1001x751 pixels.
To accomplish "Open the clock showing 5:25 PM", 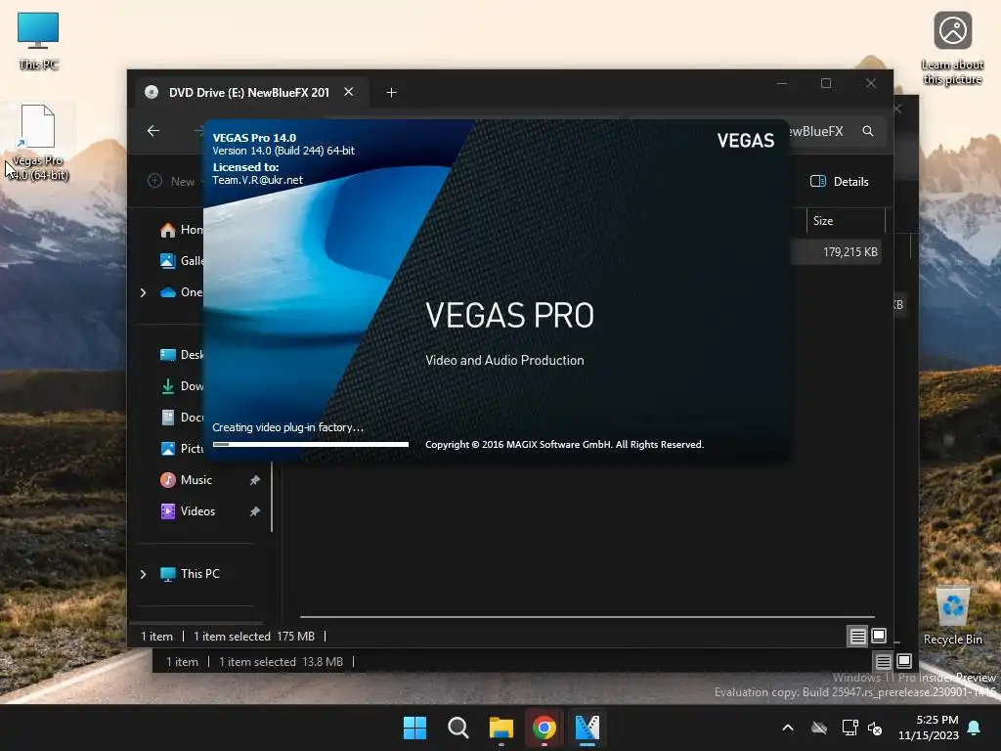I will click(x=929, y=728).
